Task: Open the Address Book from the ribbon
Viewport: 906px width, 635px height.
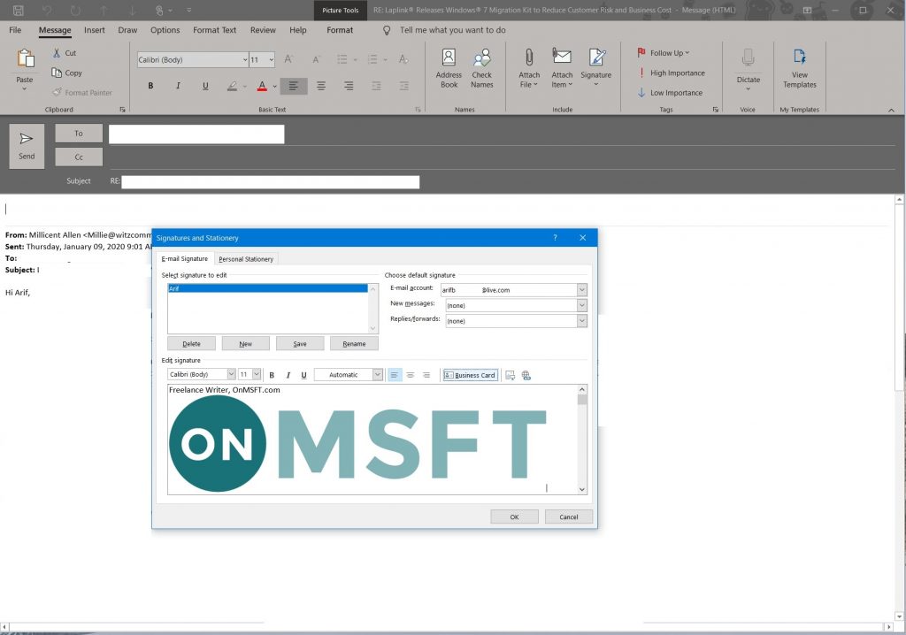Action: [x=449, y=68]
